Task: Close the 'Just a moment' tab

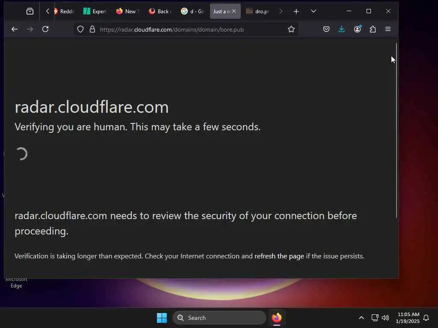Action: tap(234, 11)
